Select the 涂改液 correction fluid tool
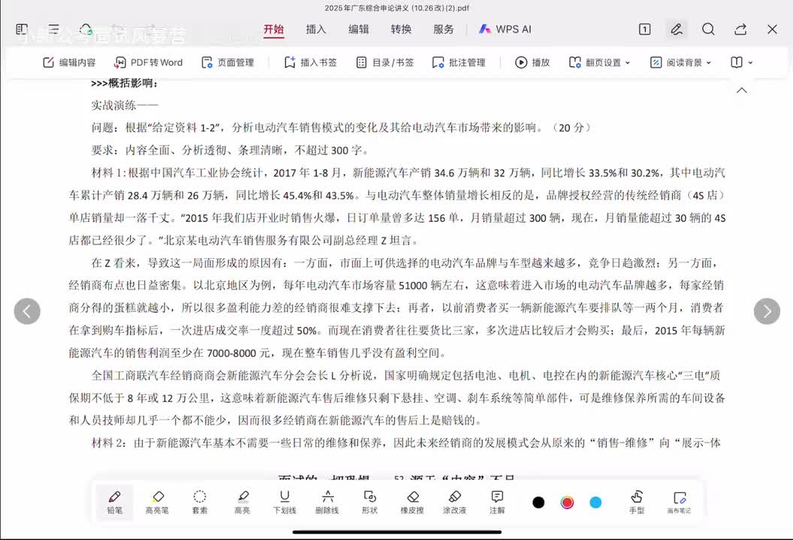The height and width of the screenshot is (540, 793). pos(454,502)
